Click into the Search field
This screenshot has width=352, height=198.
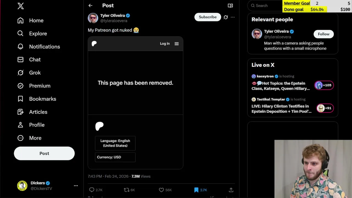point(265,5)
